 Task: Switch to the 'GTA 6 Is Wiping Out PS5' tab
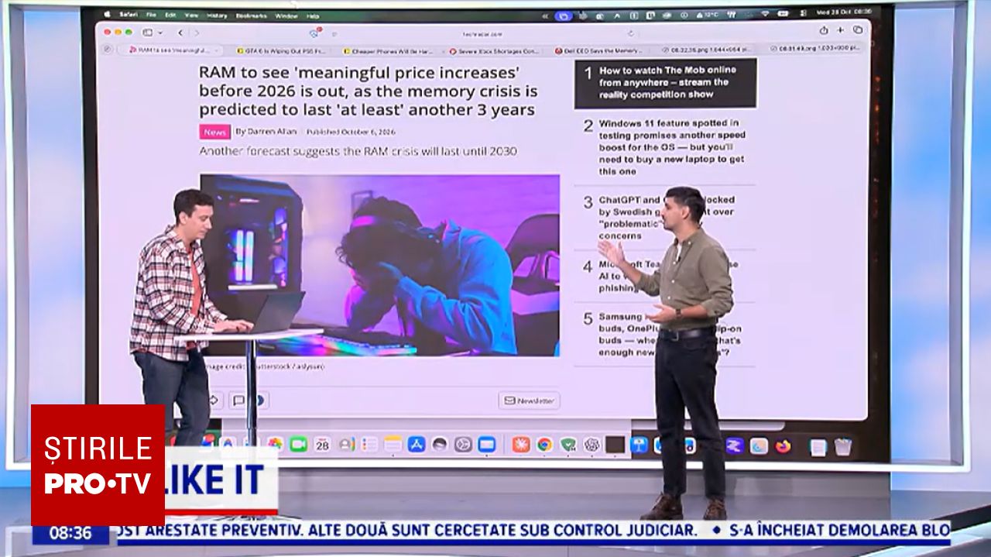(x=282, y=50)
